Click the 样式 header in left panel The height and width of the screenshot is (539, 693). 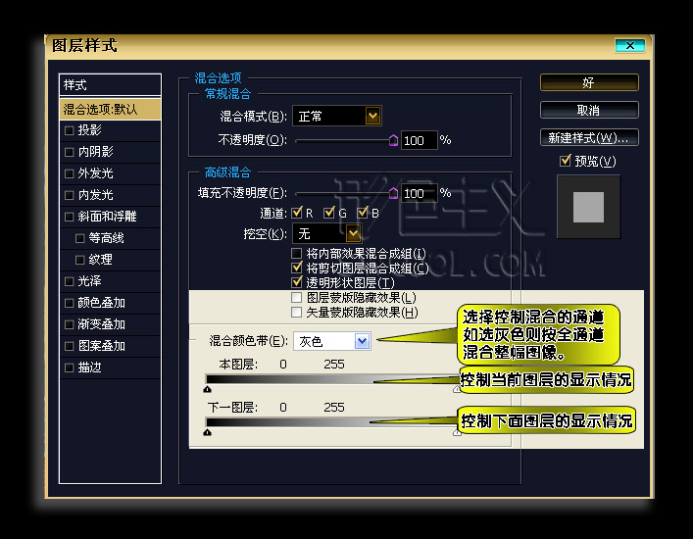(110, 85)
